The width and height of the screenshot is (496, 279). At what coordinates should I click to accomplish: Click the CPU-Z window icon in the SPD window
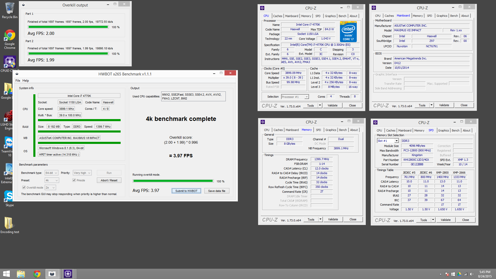[x=375, y=122]
